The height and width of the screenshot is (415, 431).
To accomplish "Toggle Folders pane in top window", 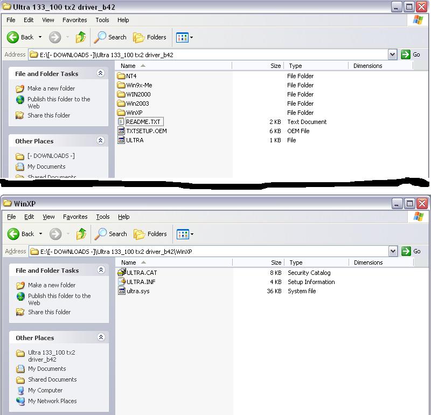I will pos(150,37).
